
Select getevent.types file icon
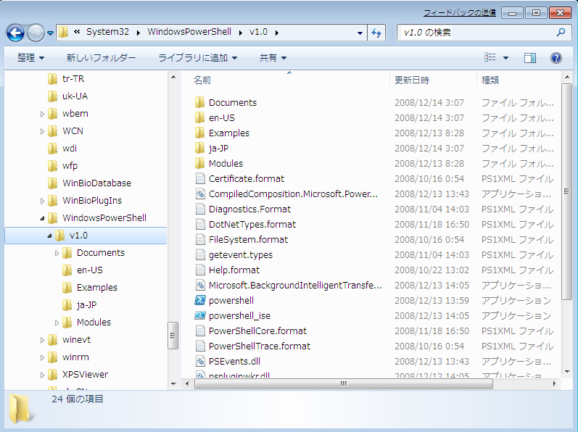coord(200,255)
